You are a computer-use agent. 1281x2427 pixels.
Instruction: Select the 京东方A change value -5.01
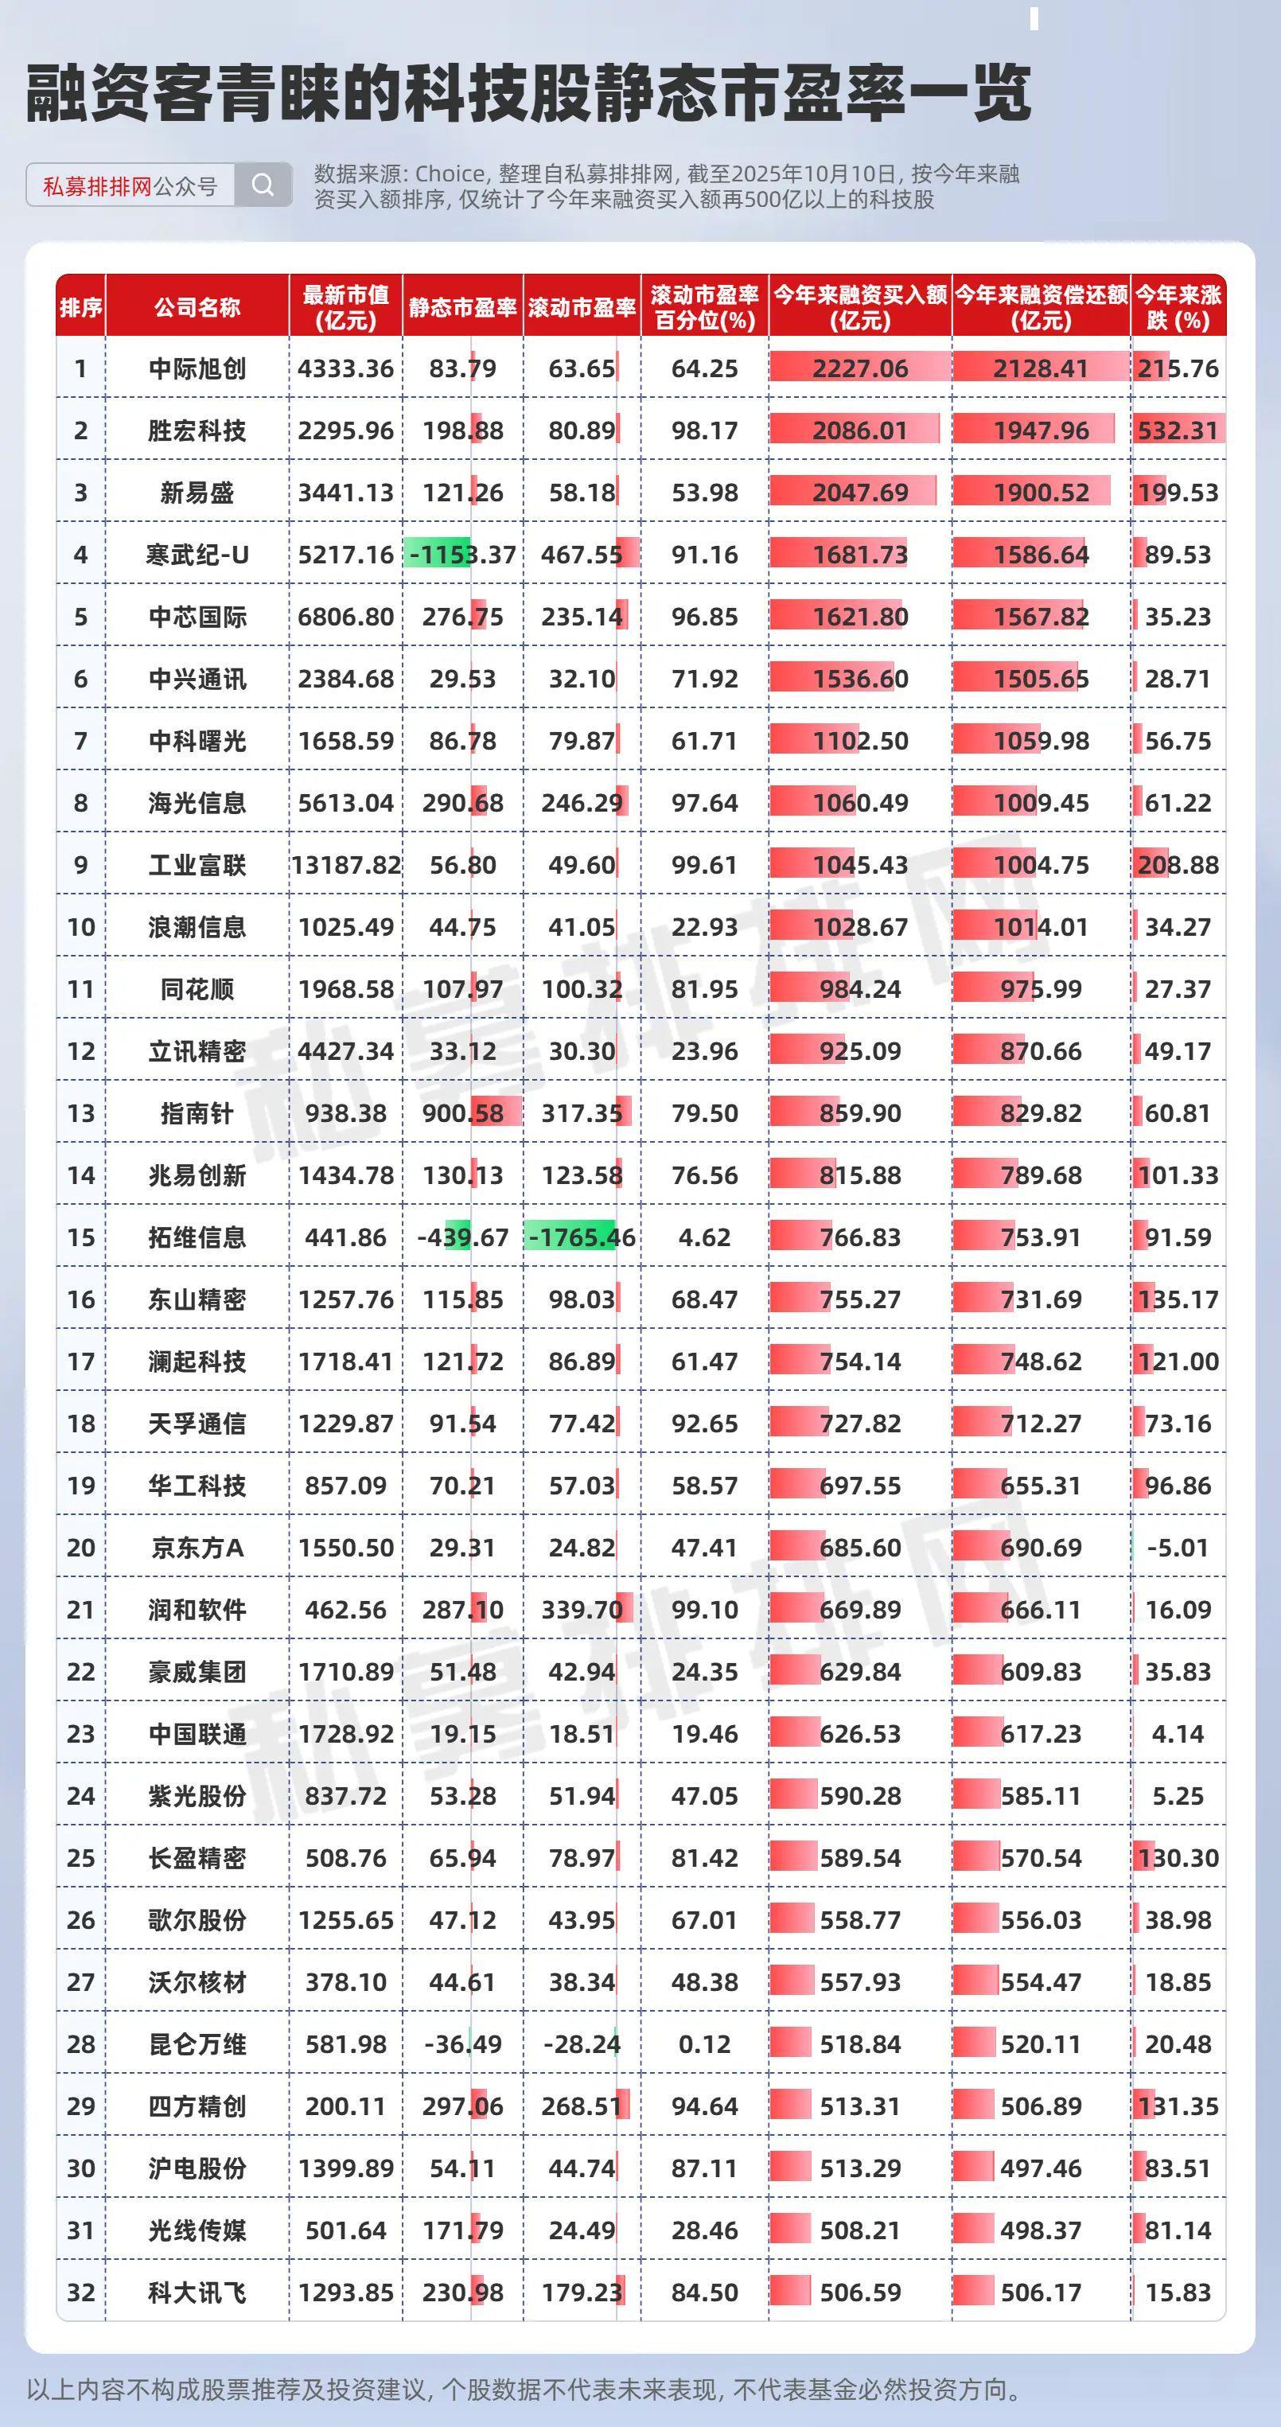(x=1178, y=1547)
